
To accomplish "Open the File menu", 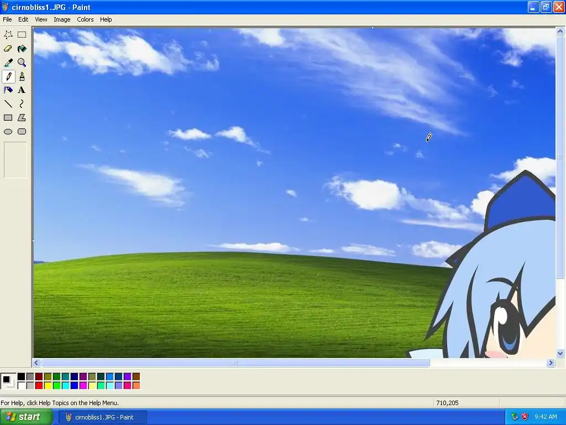I will (7, 19).
